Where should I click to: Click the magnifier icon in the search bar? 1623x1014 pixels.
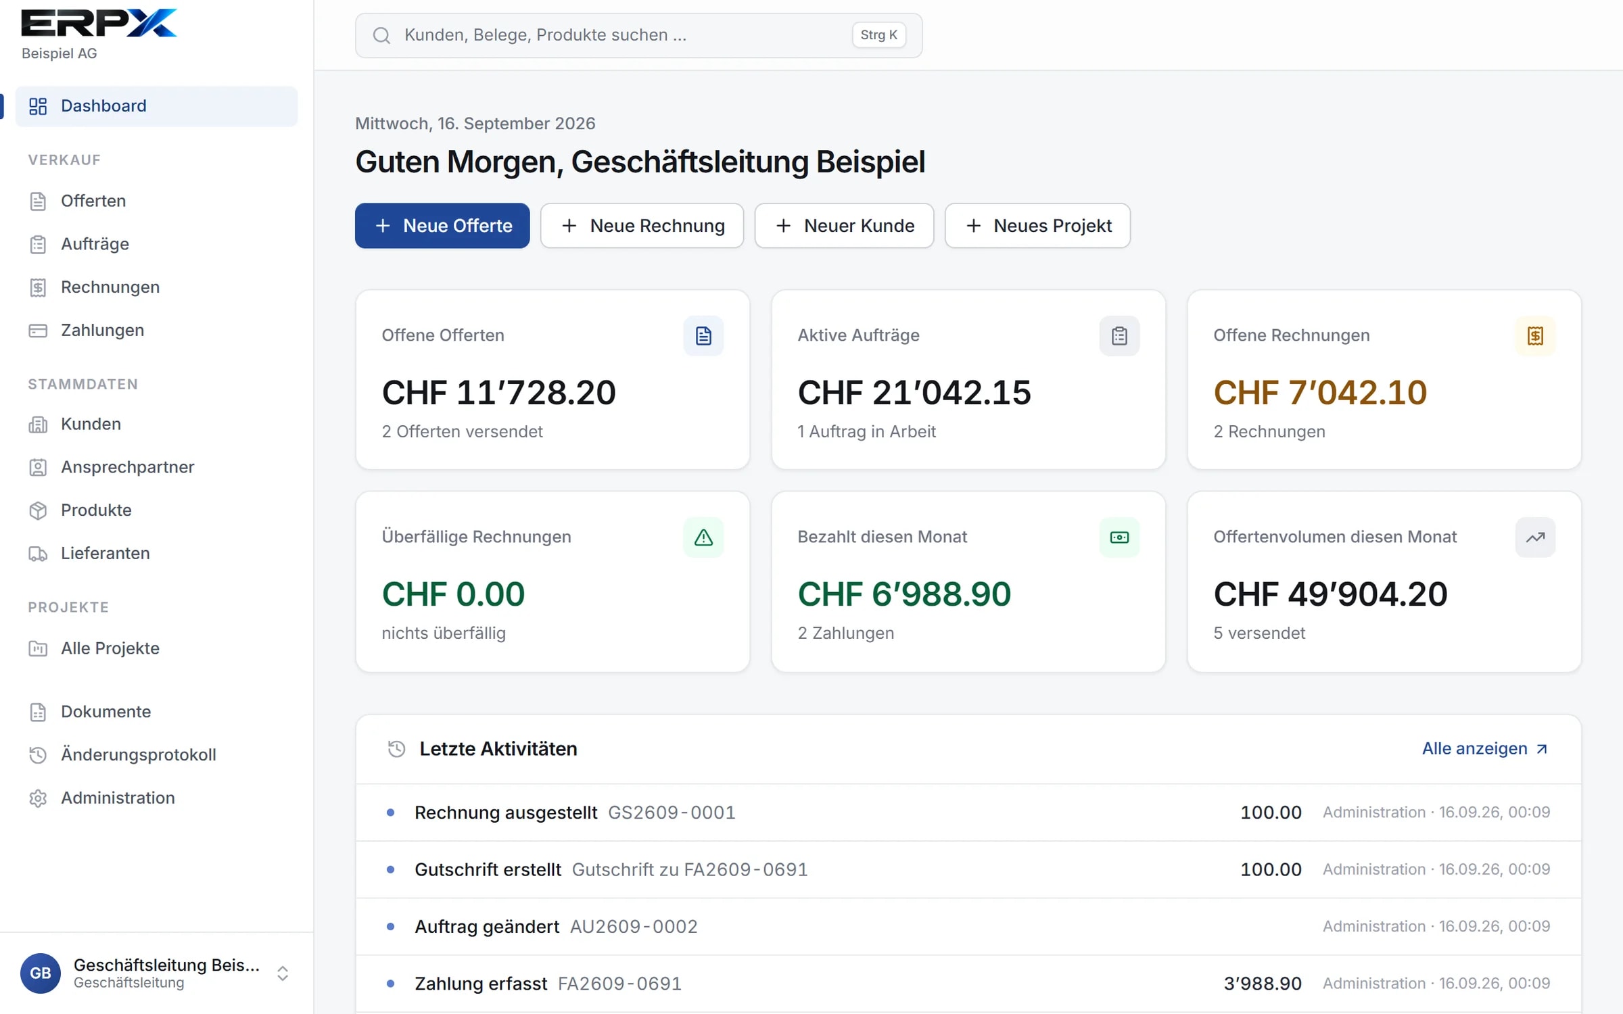click(381, 35)
